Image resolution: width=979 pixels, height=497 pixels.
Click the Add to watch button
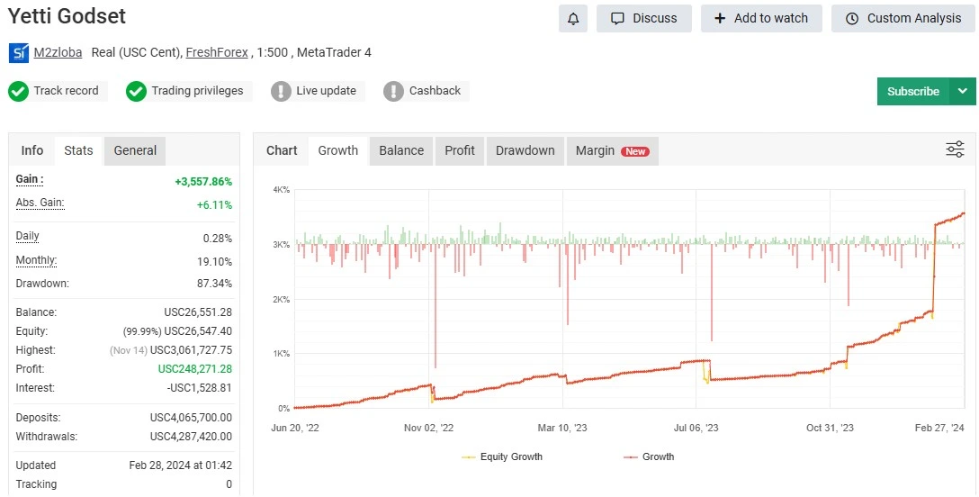(x=761, y=18)
